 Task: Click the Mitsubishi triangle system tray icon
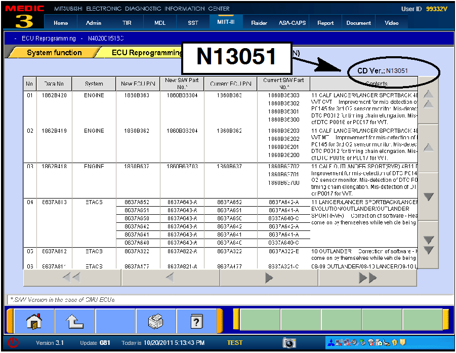[331, 342]
